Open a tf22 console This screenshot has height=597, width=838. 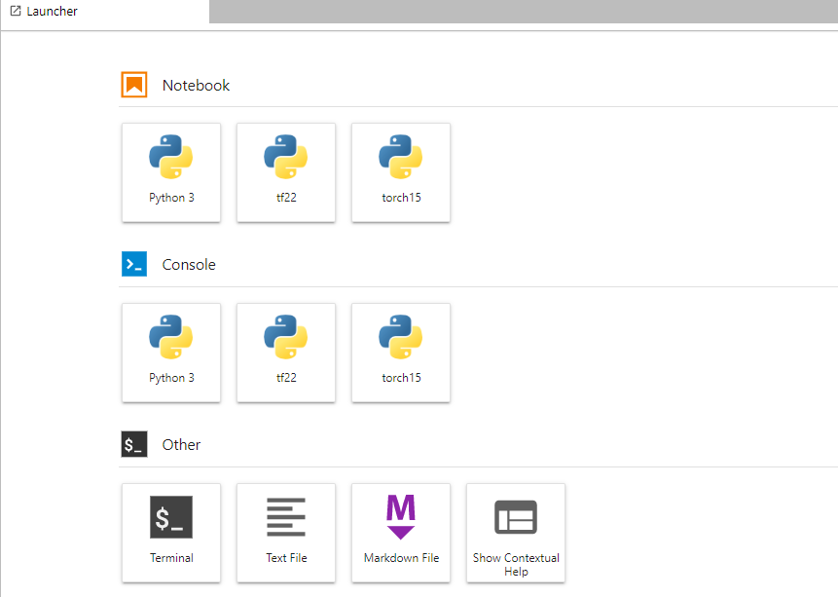pyautogui.click(x=286, y=353)
